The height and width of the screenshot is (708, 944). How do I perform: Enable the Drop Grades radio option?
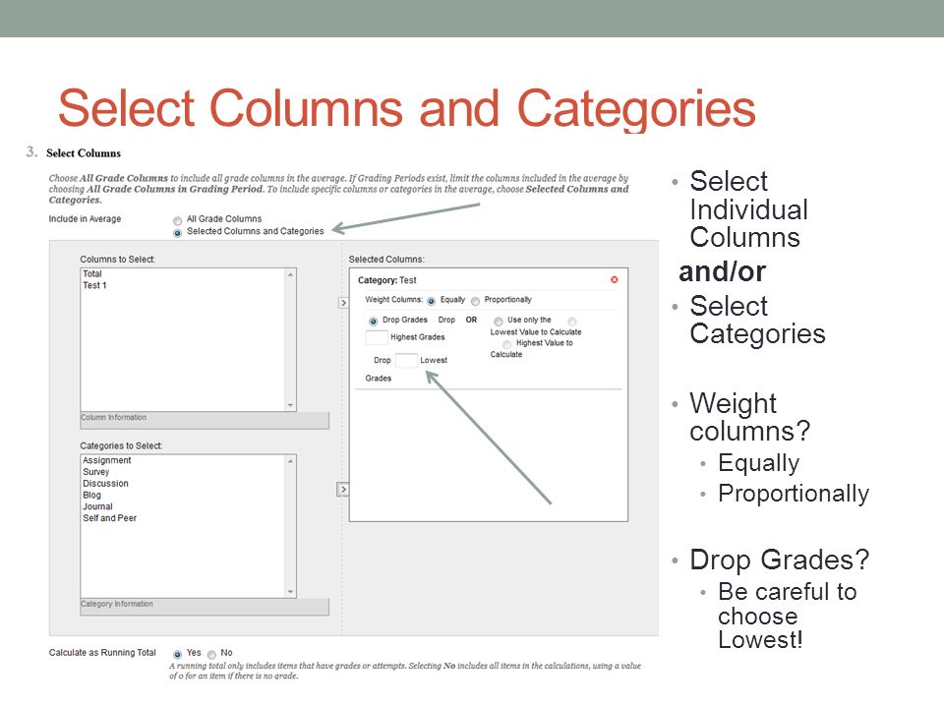pyautogui.click(x=374, y=322)
